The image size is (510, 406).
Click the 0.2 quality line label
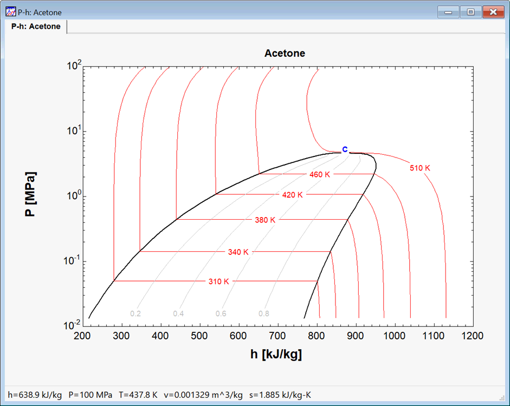pos(135,313)
